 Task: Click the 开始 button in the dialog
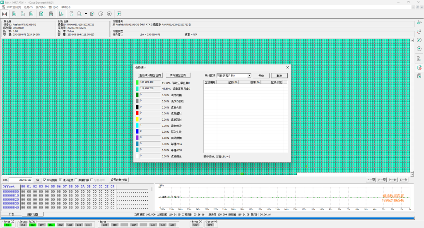261,75
